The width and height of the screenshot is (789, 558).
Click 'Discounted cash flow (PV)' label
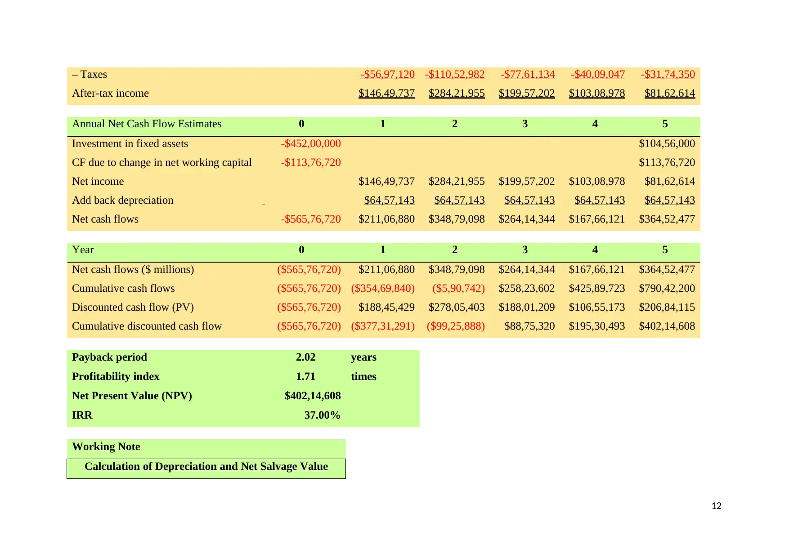133,308
